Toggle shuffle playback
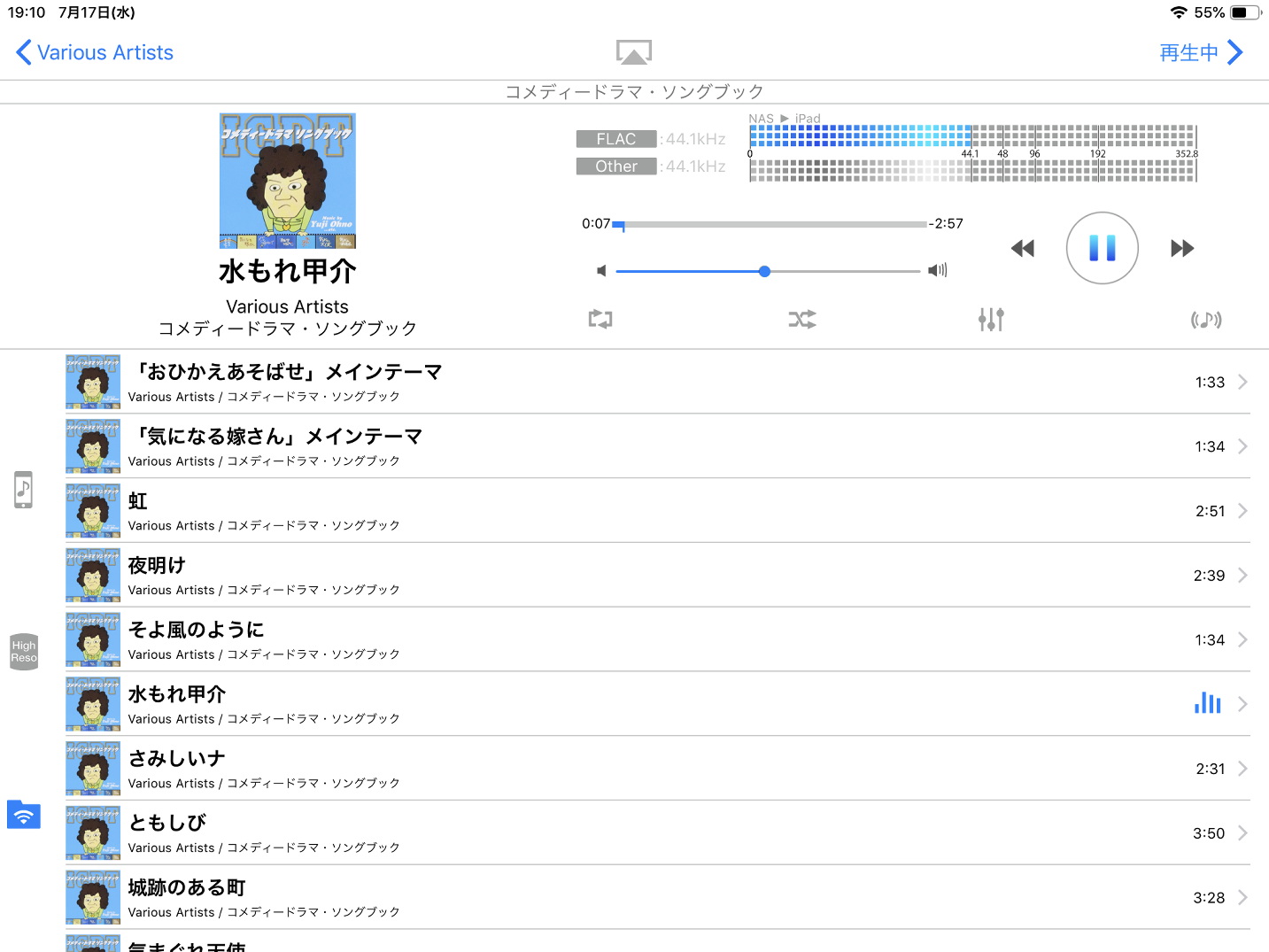 point(802,320)
